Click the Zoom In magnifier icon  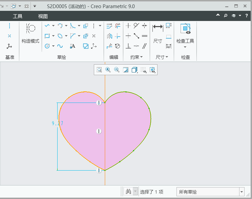[108, 70]
